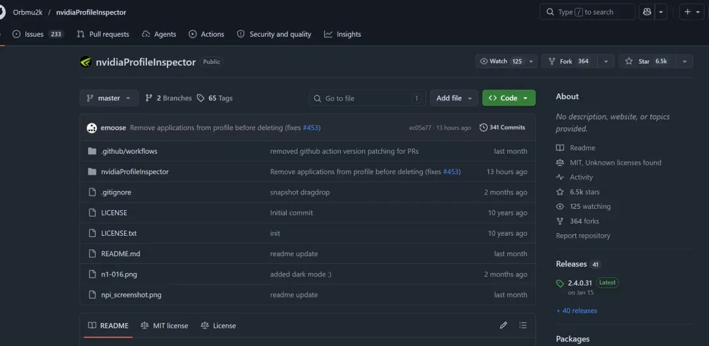This screenshot has width=709, height=346.
Task: Star the repository
Action: tap(647, 61)
